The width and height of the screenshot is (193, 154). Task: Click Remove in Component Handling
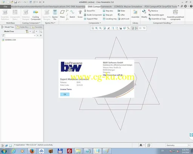pyautogui.click(x=153, y=11)
